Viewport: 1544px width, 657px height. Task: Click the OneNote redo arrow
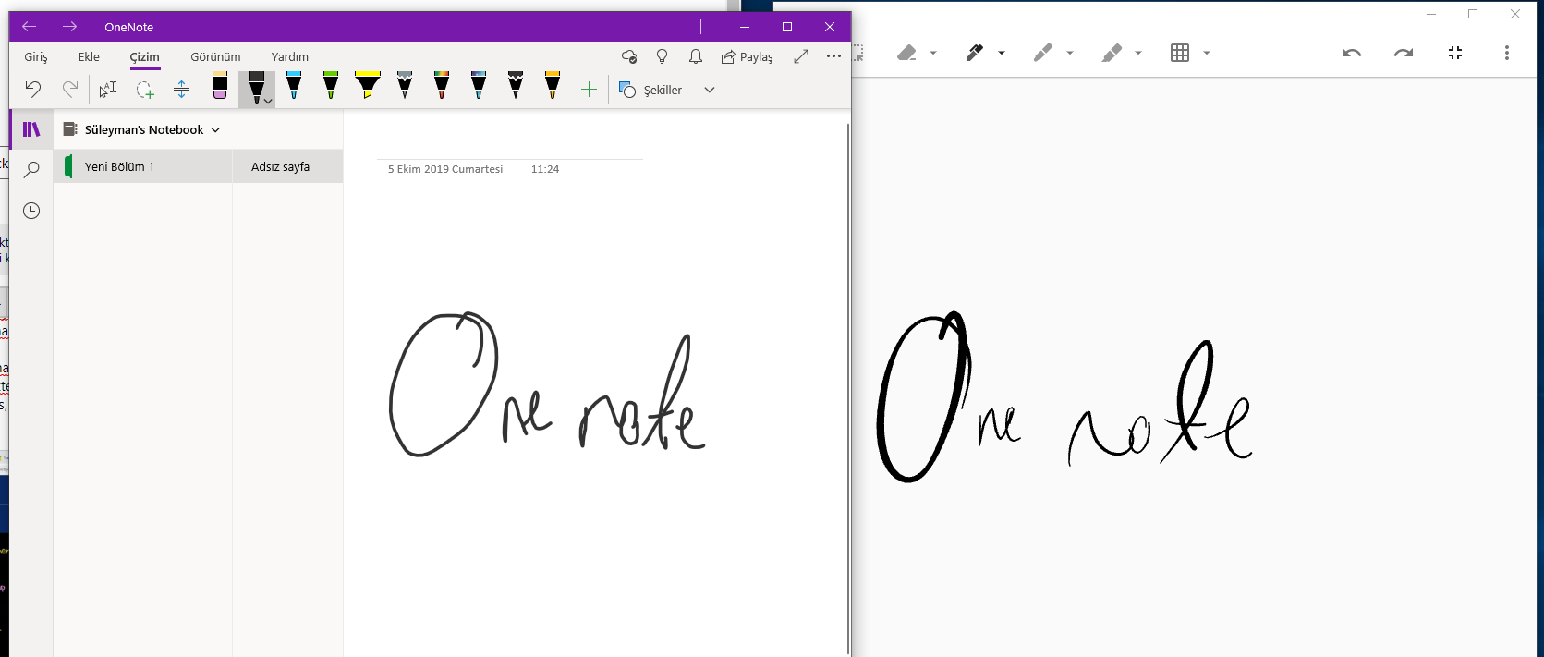70,89
